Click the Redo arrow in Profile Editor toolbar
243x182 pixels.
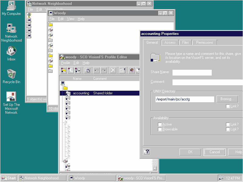click(x=104, y=70)
